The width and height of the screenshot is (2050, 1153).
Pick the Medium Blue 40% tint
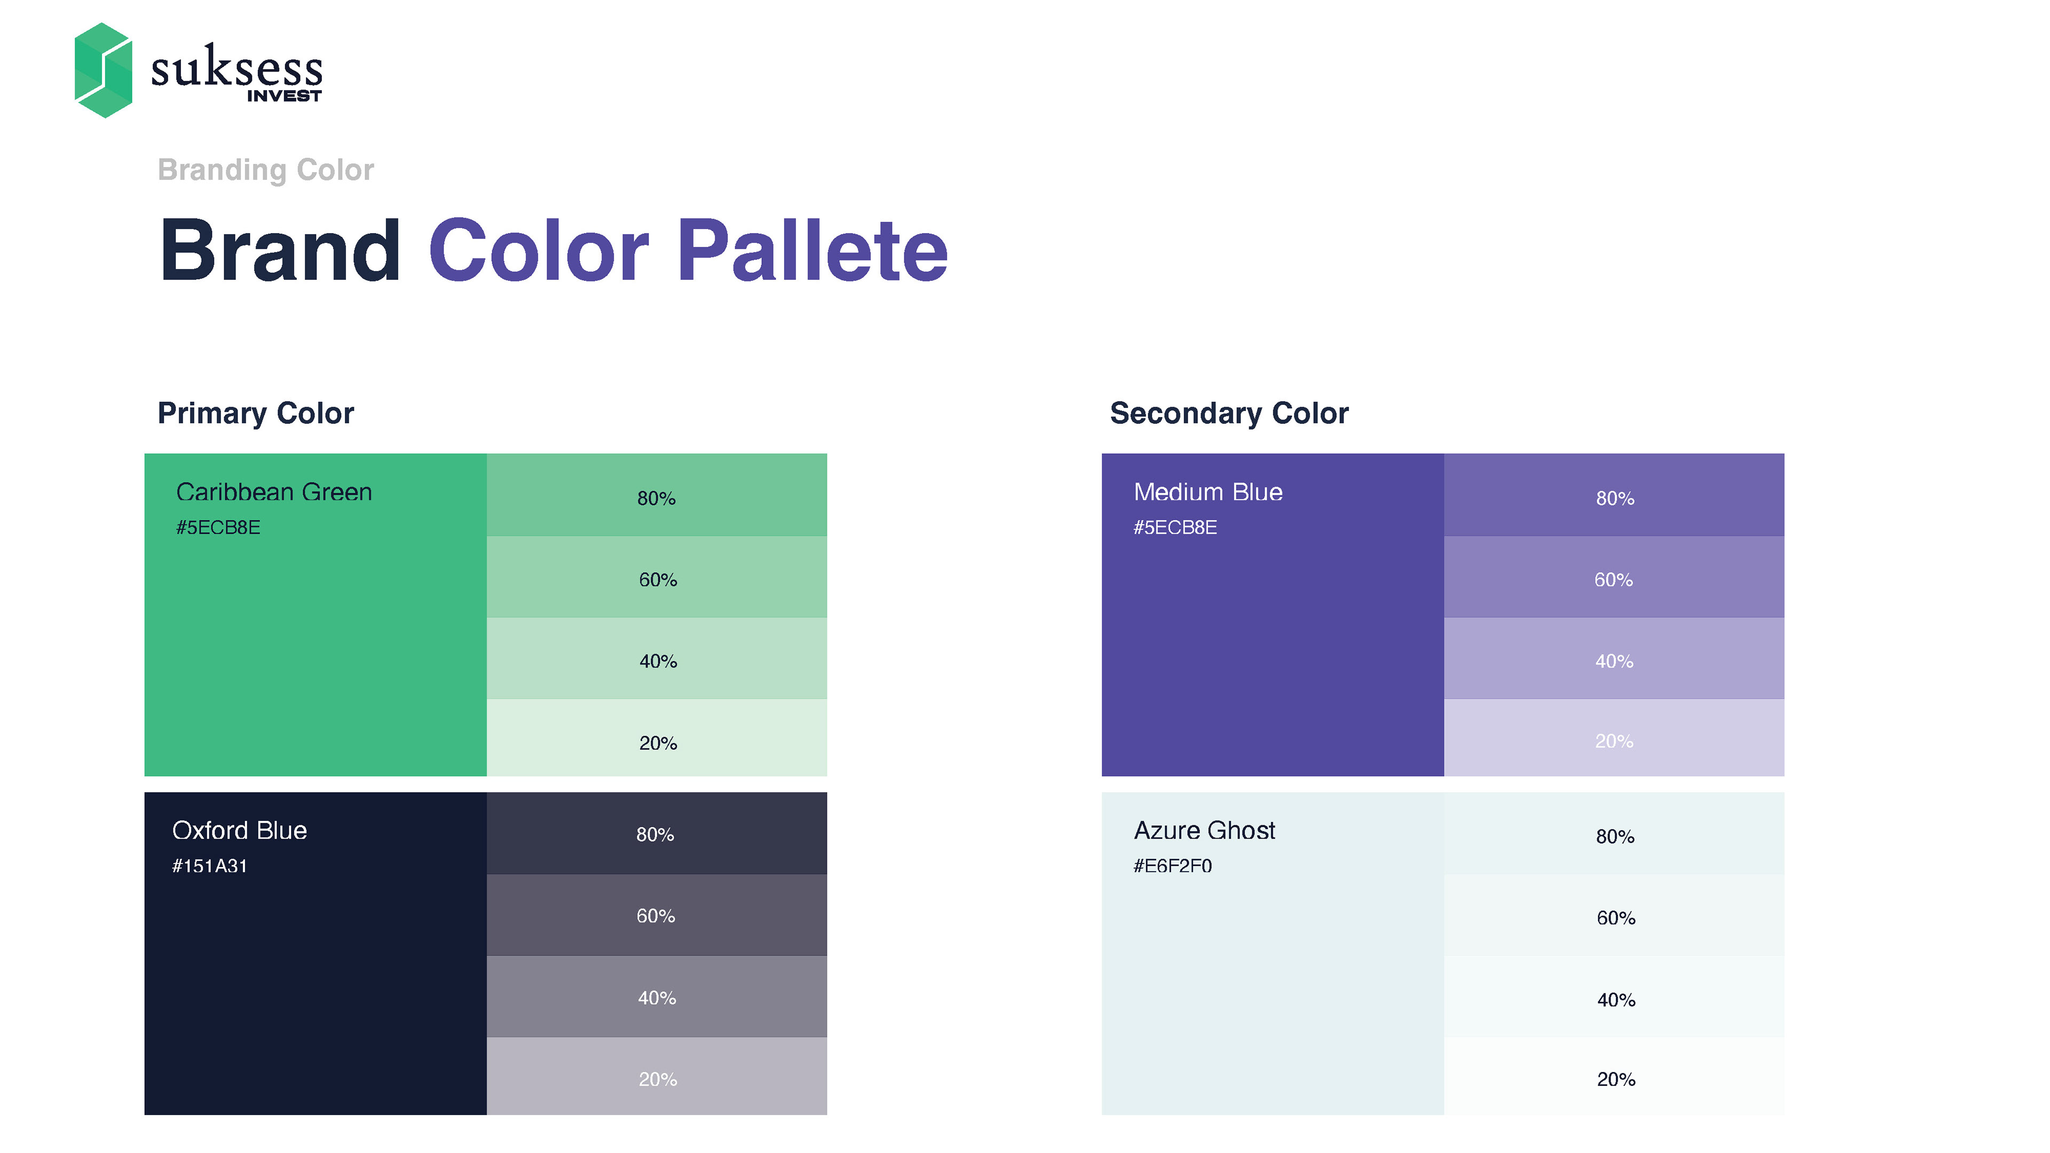coord(1614,658)
